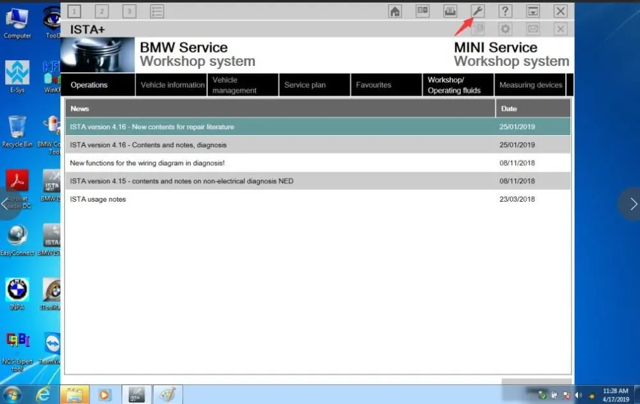Select session box number 3
Screen dimensions: 640x404
pyautogui.click(x=129, y=12)
